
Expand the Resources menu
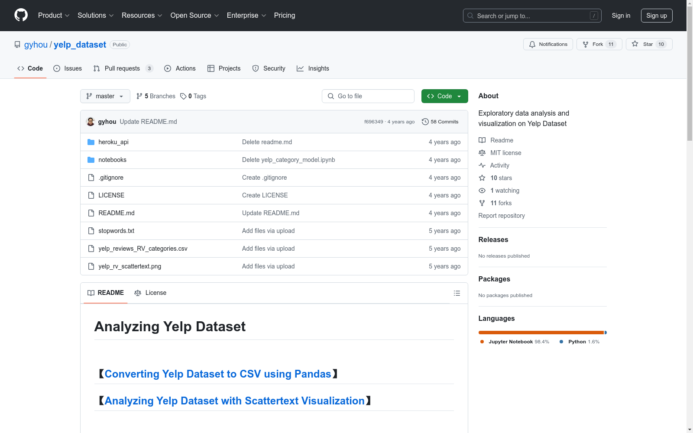click(142, 15)
